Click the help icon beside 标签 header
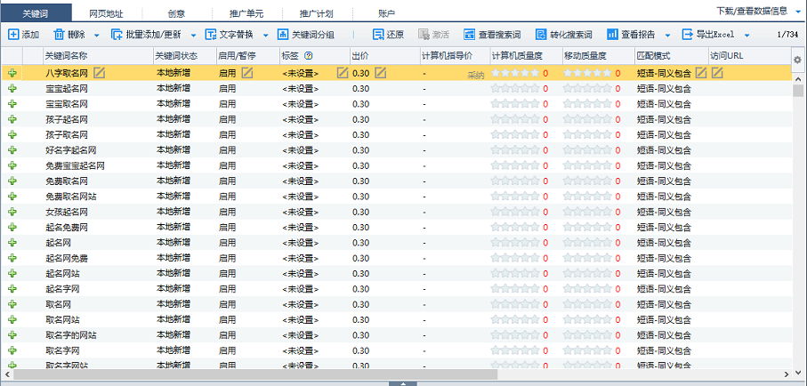 [309, 55]
